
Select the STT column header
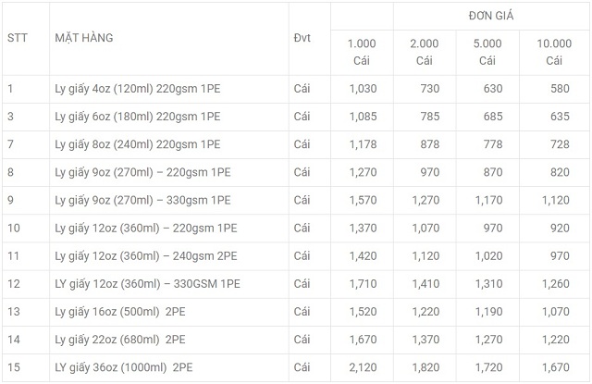(x=17, y=38)
